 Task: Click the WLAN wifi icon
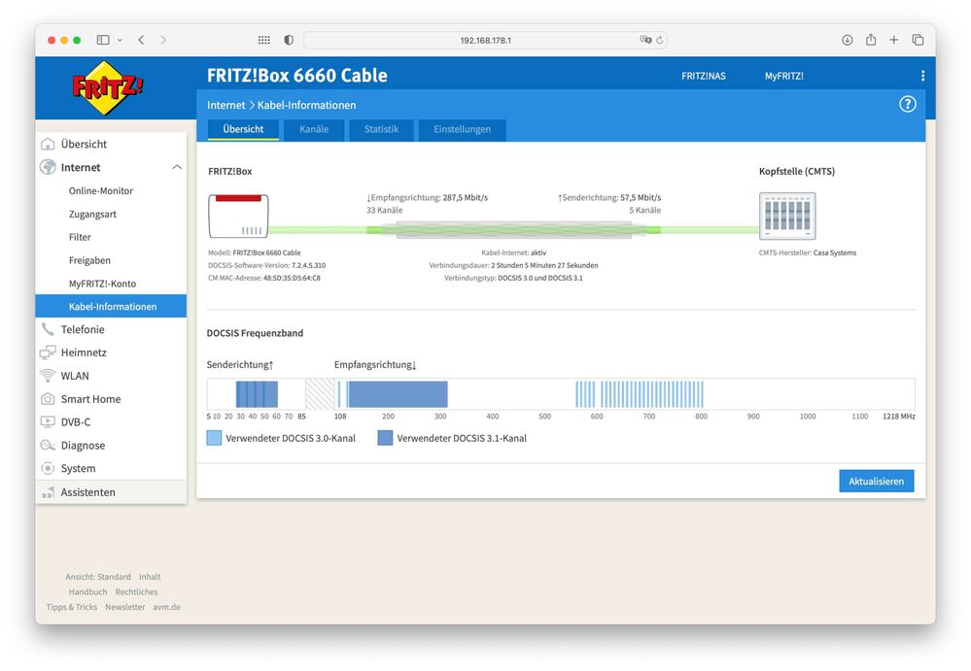pyautogui.click(x=48, y=376)
